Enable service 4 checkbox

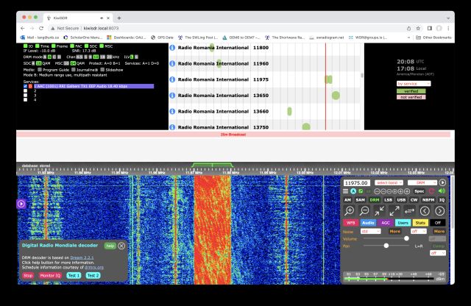pyautogui.click(x=25, y=100)
